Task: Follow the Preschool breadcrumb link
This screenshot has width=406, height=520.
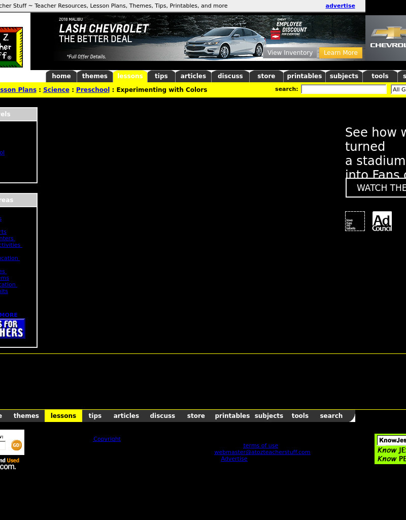Action: 93,90
